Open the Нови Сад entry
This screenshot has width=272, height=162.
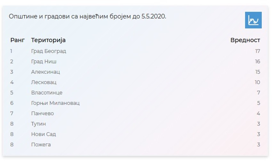(44, 134)
